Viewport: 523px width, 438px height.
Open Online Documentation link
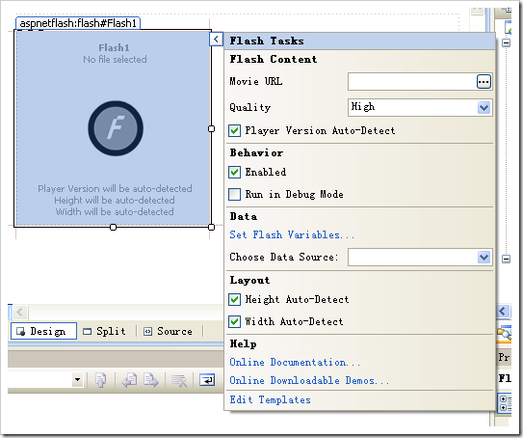point(295,362)
